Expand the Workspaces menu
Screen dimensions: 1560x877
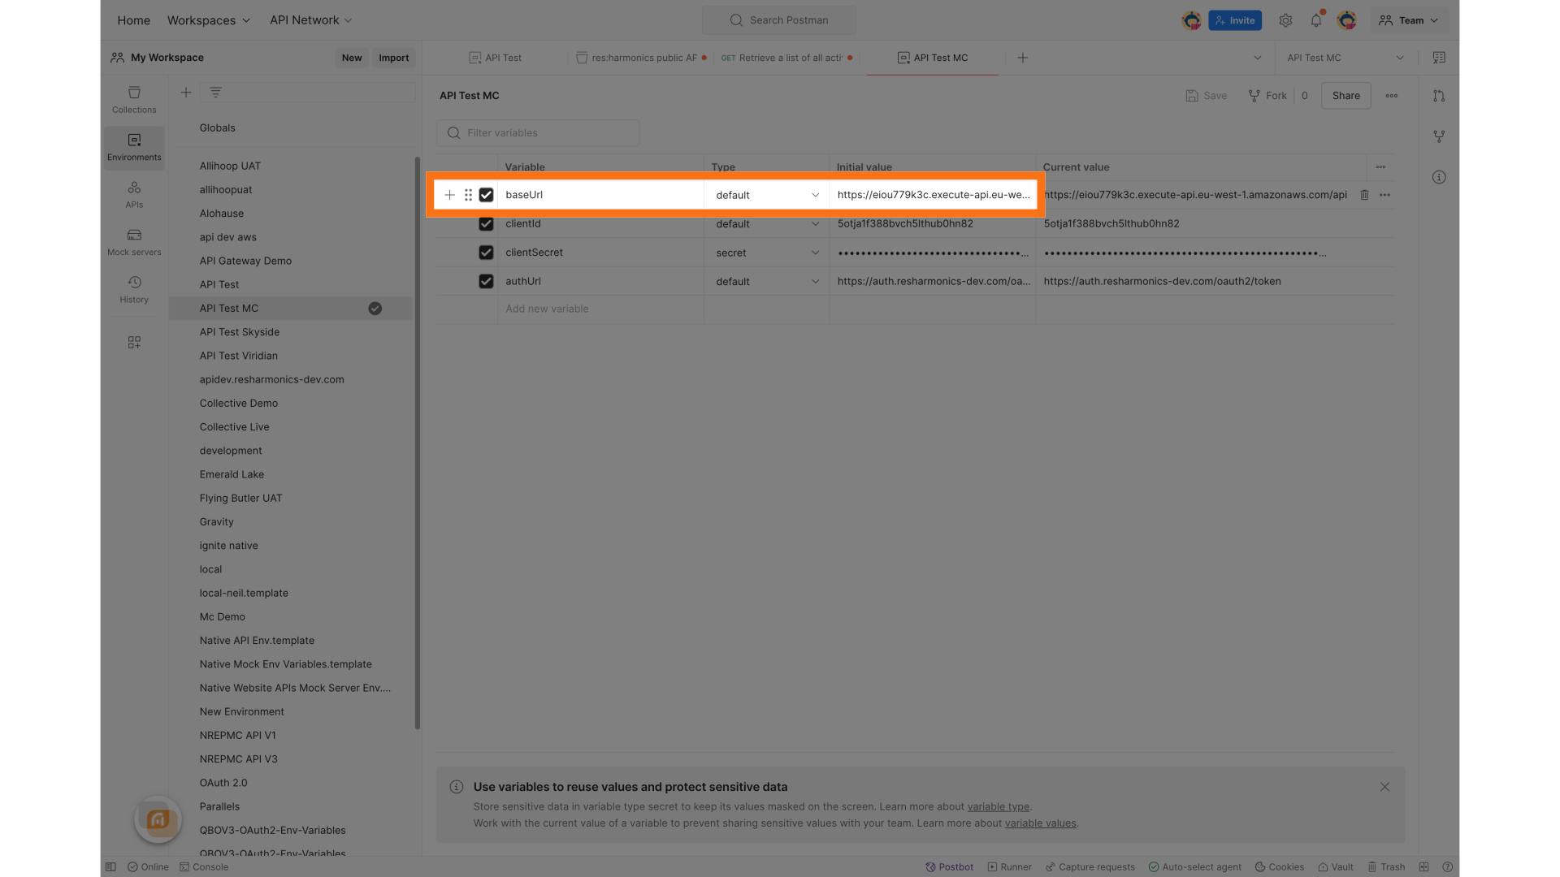(209, 20)
